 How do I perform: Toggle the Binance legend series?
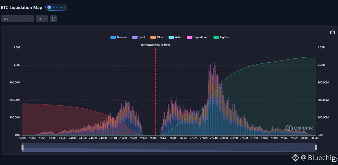[x=119, y=37]
